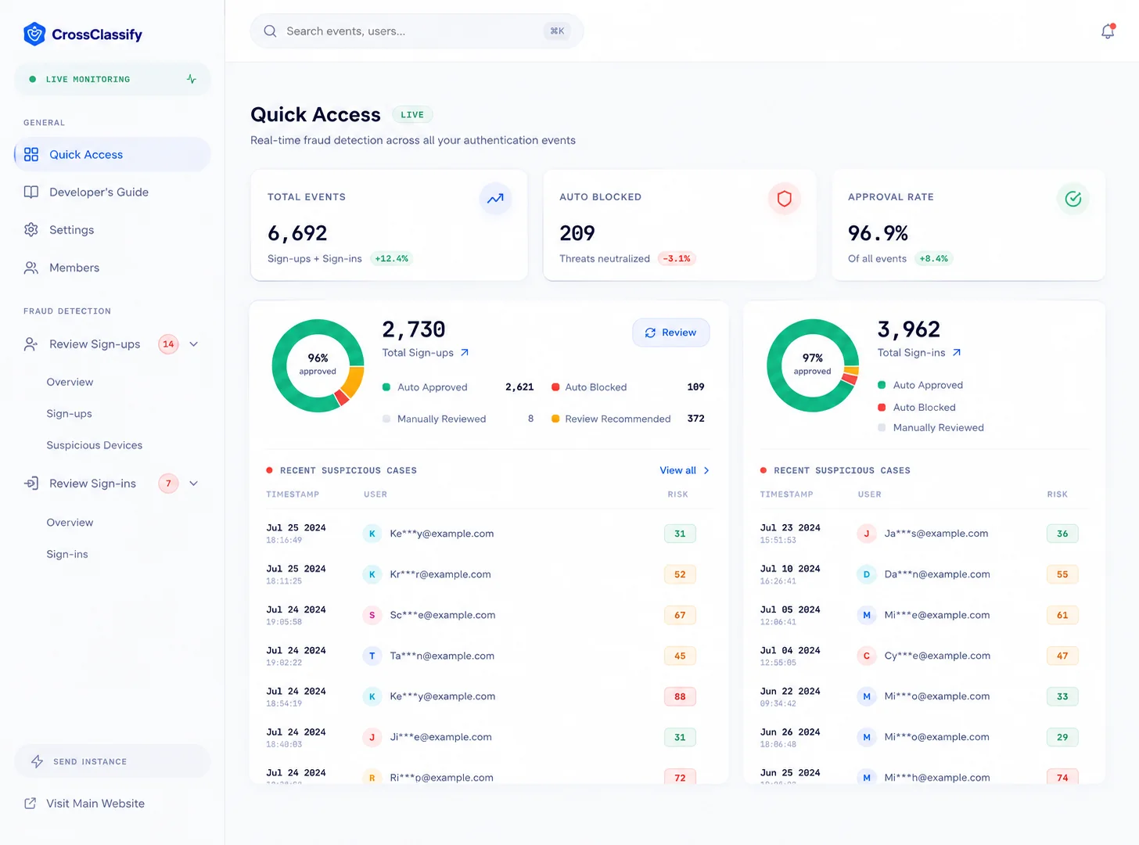Select the Ta***n@example.com suspicious case
This screenshot has width=1139, height=845.
[489, 656]
